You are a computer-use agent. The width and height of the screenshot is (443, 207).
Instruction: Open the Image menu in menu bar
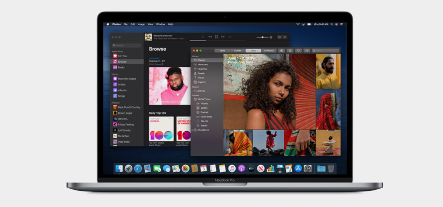[x=141, y=24]
